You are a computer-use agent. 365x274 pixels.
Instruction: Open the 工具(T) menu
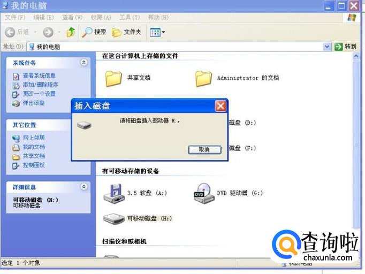[x=130, y=18]
